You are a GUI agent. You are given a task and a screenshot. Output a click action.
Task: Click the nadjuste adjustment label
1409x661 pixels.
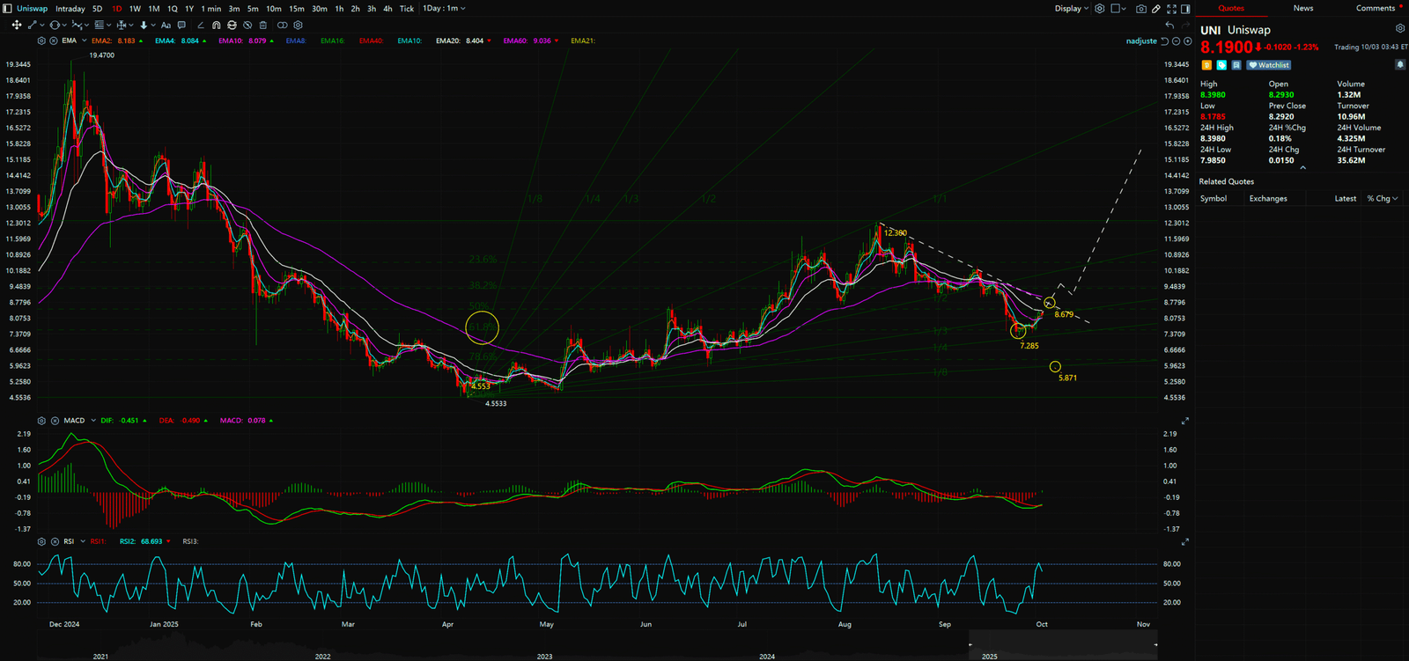pos(1141,41)
